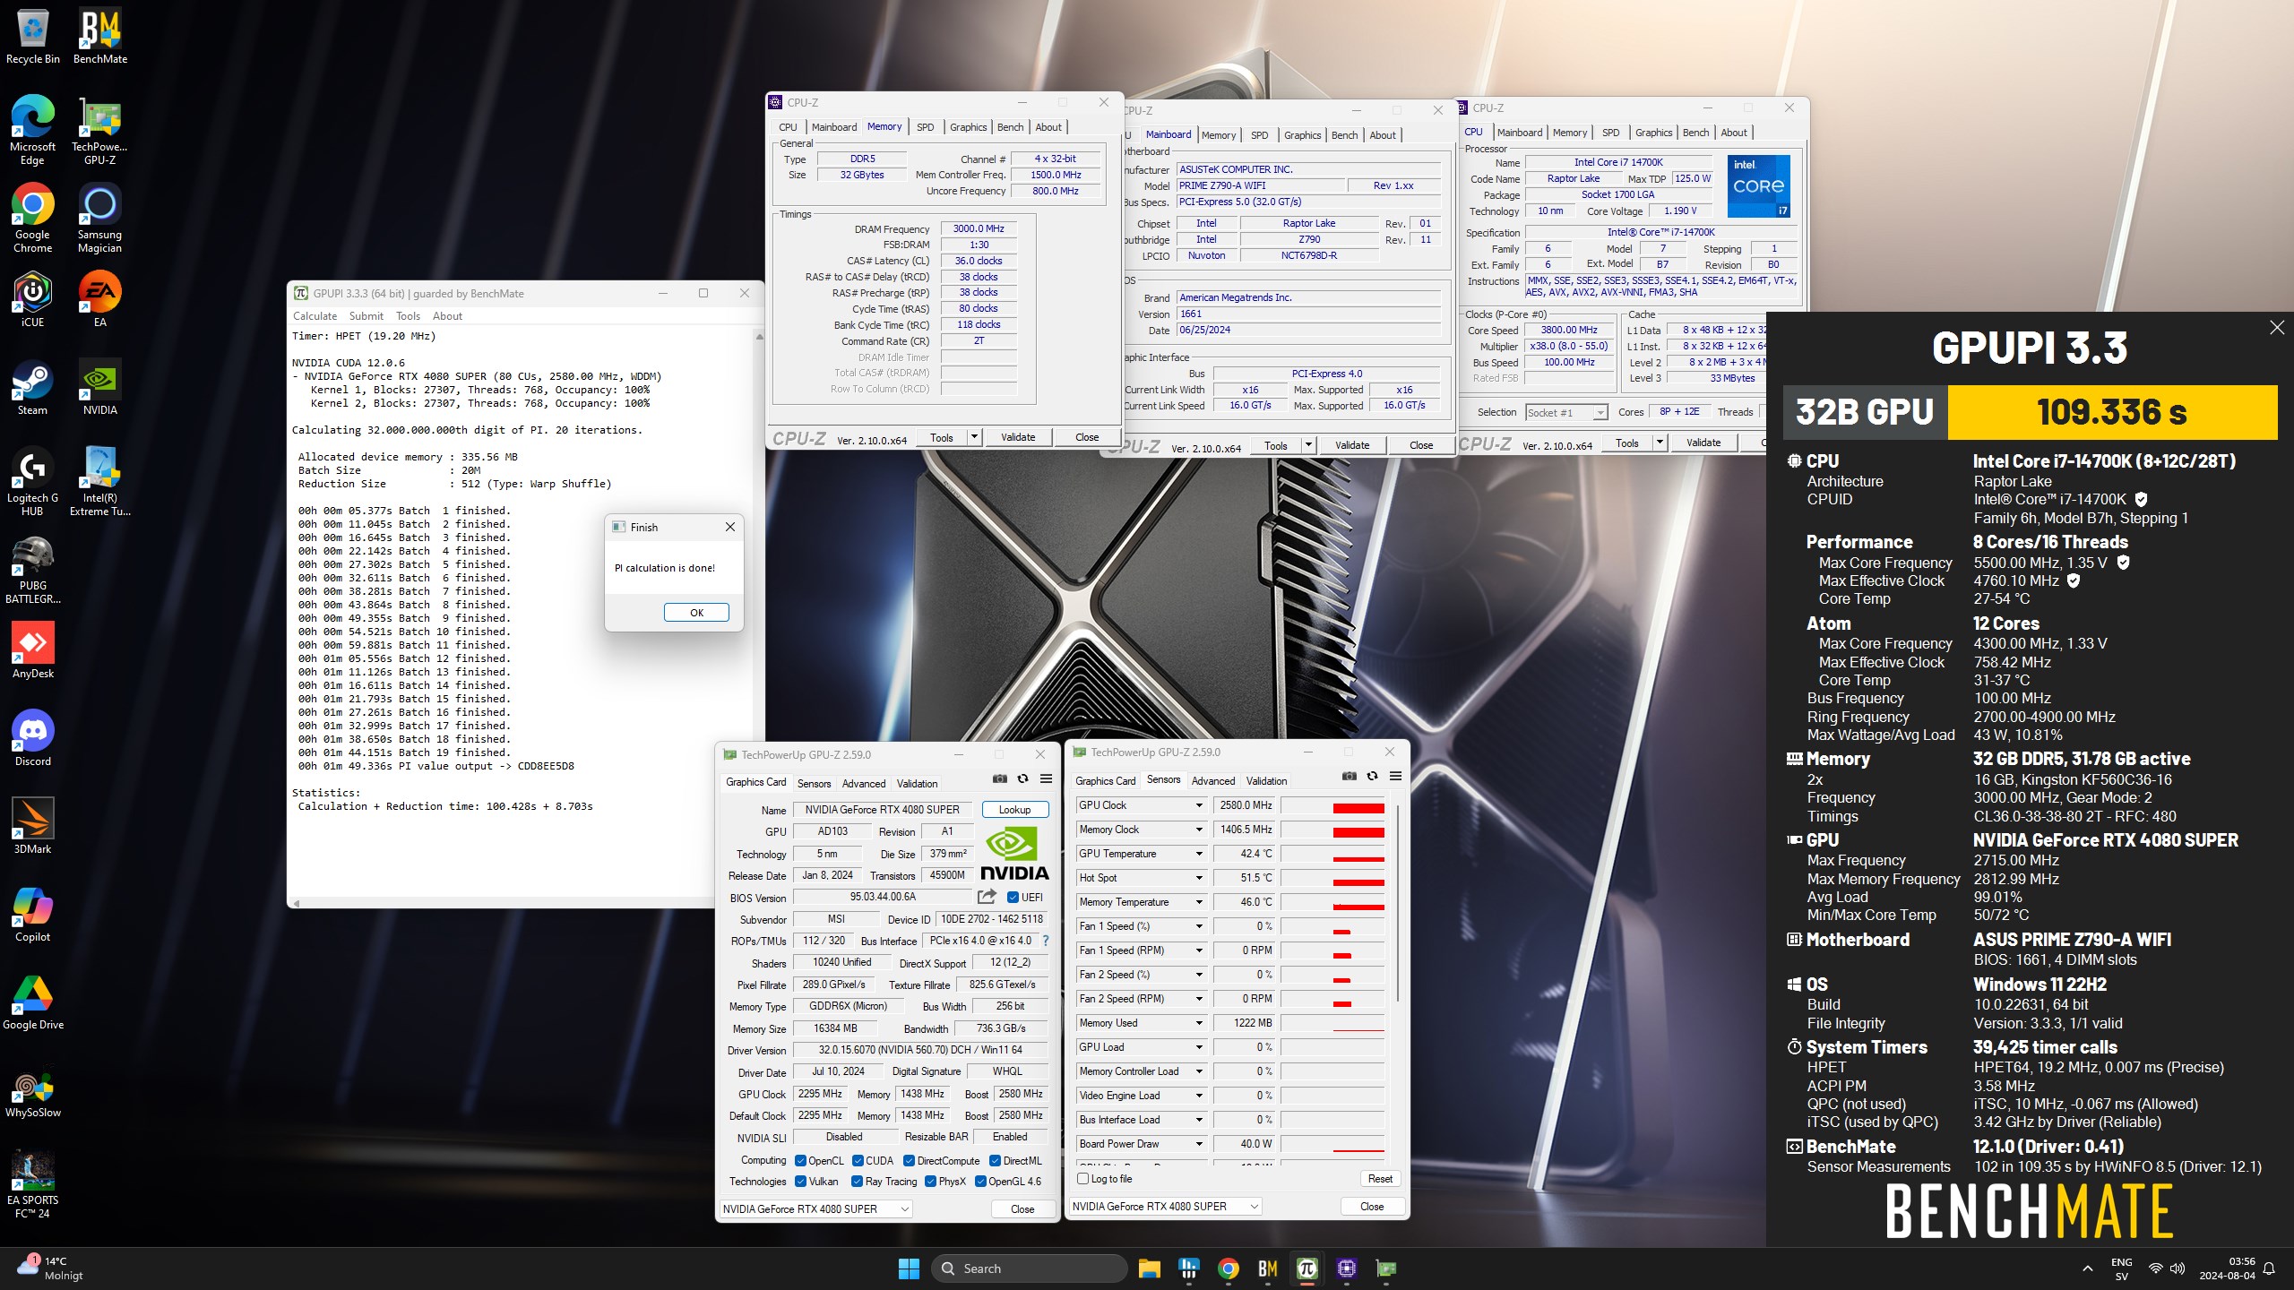Click the GPU-Z Sensors vertical scrollbar
The width and height of the screenshot is (2294, 1290).
click(1397, 905)
